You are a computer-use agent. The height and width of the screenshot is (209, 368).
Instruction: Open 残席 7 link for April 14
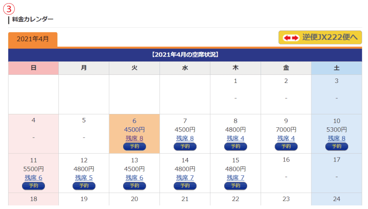tap(185, 178)
